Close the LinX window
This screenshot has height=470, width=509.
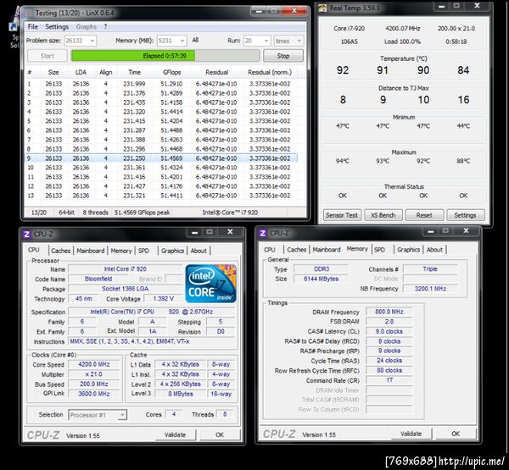(294, 11)
